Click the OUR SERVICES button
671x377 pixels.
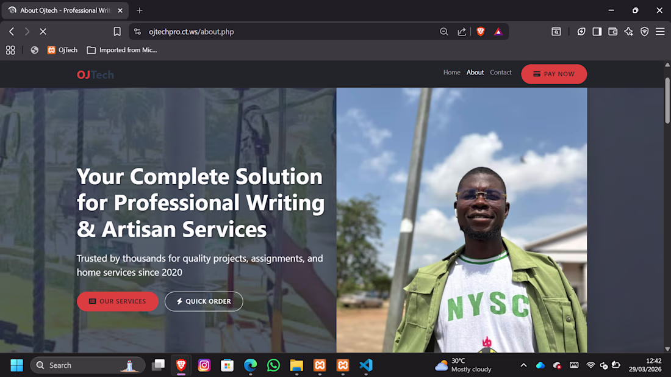(118, 301)
